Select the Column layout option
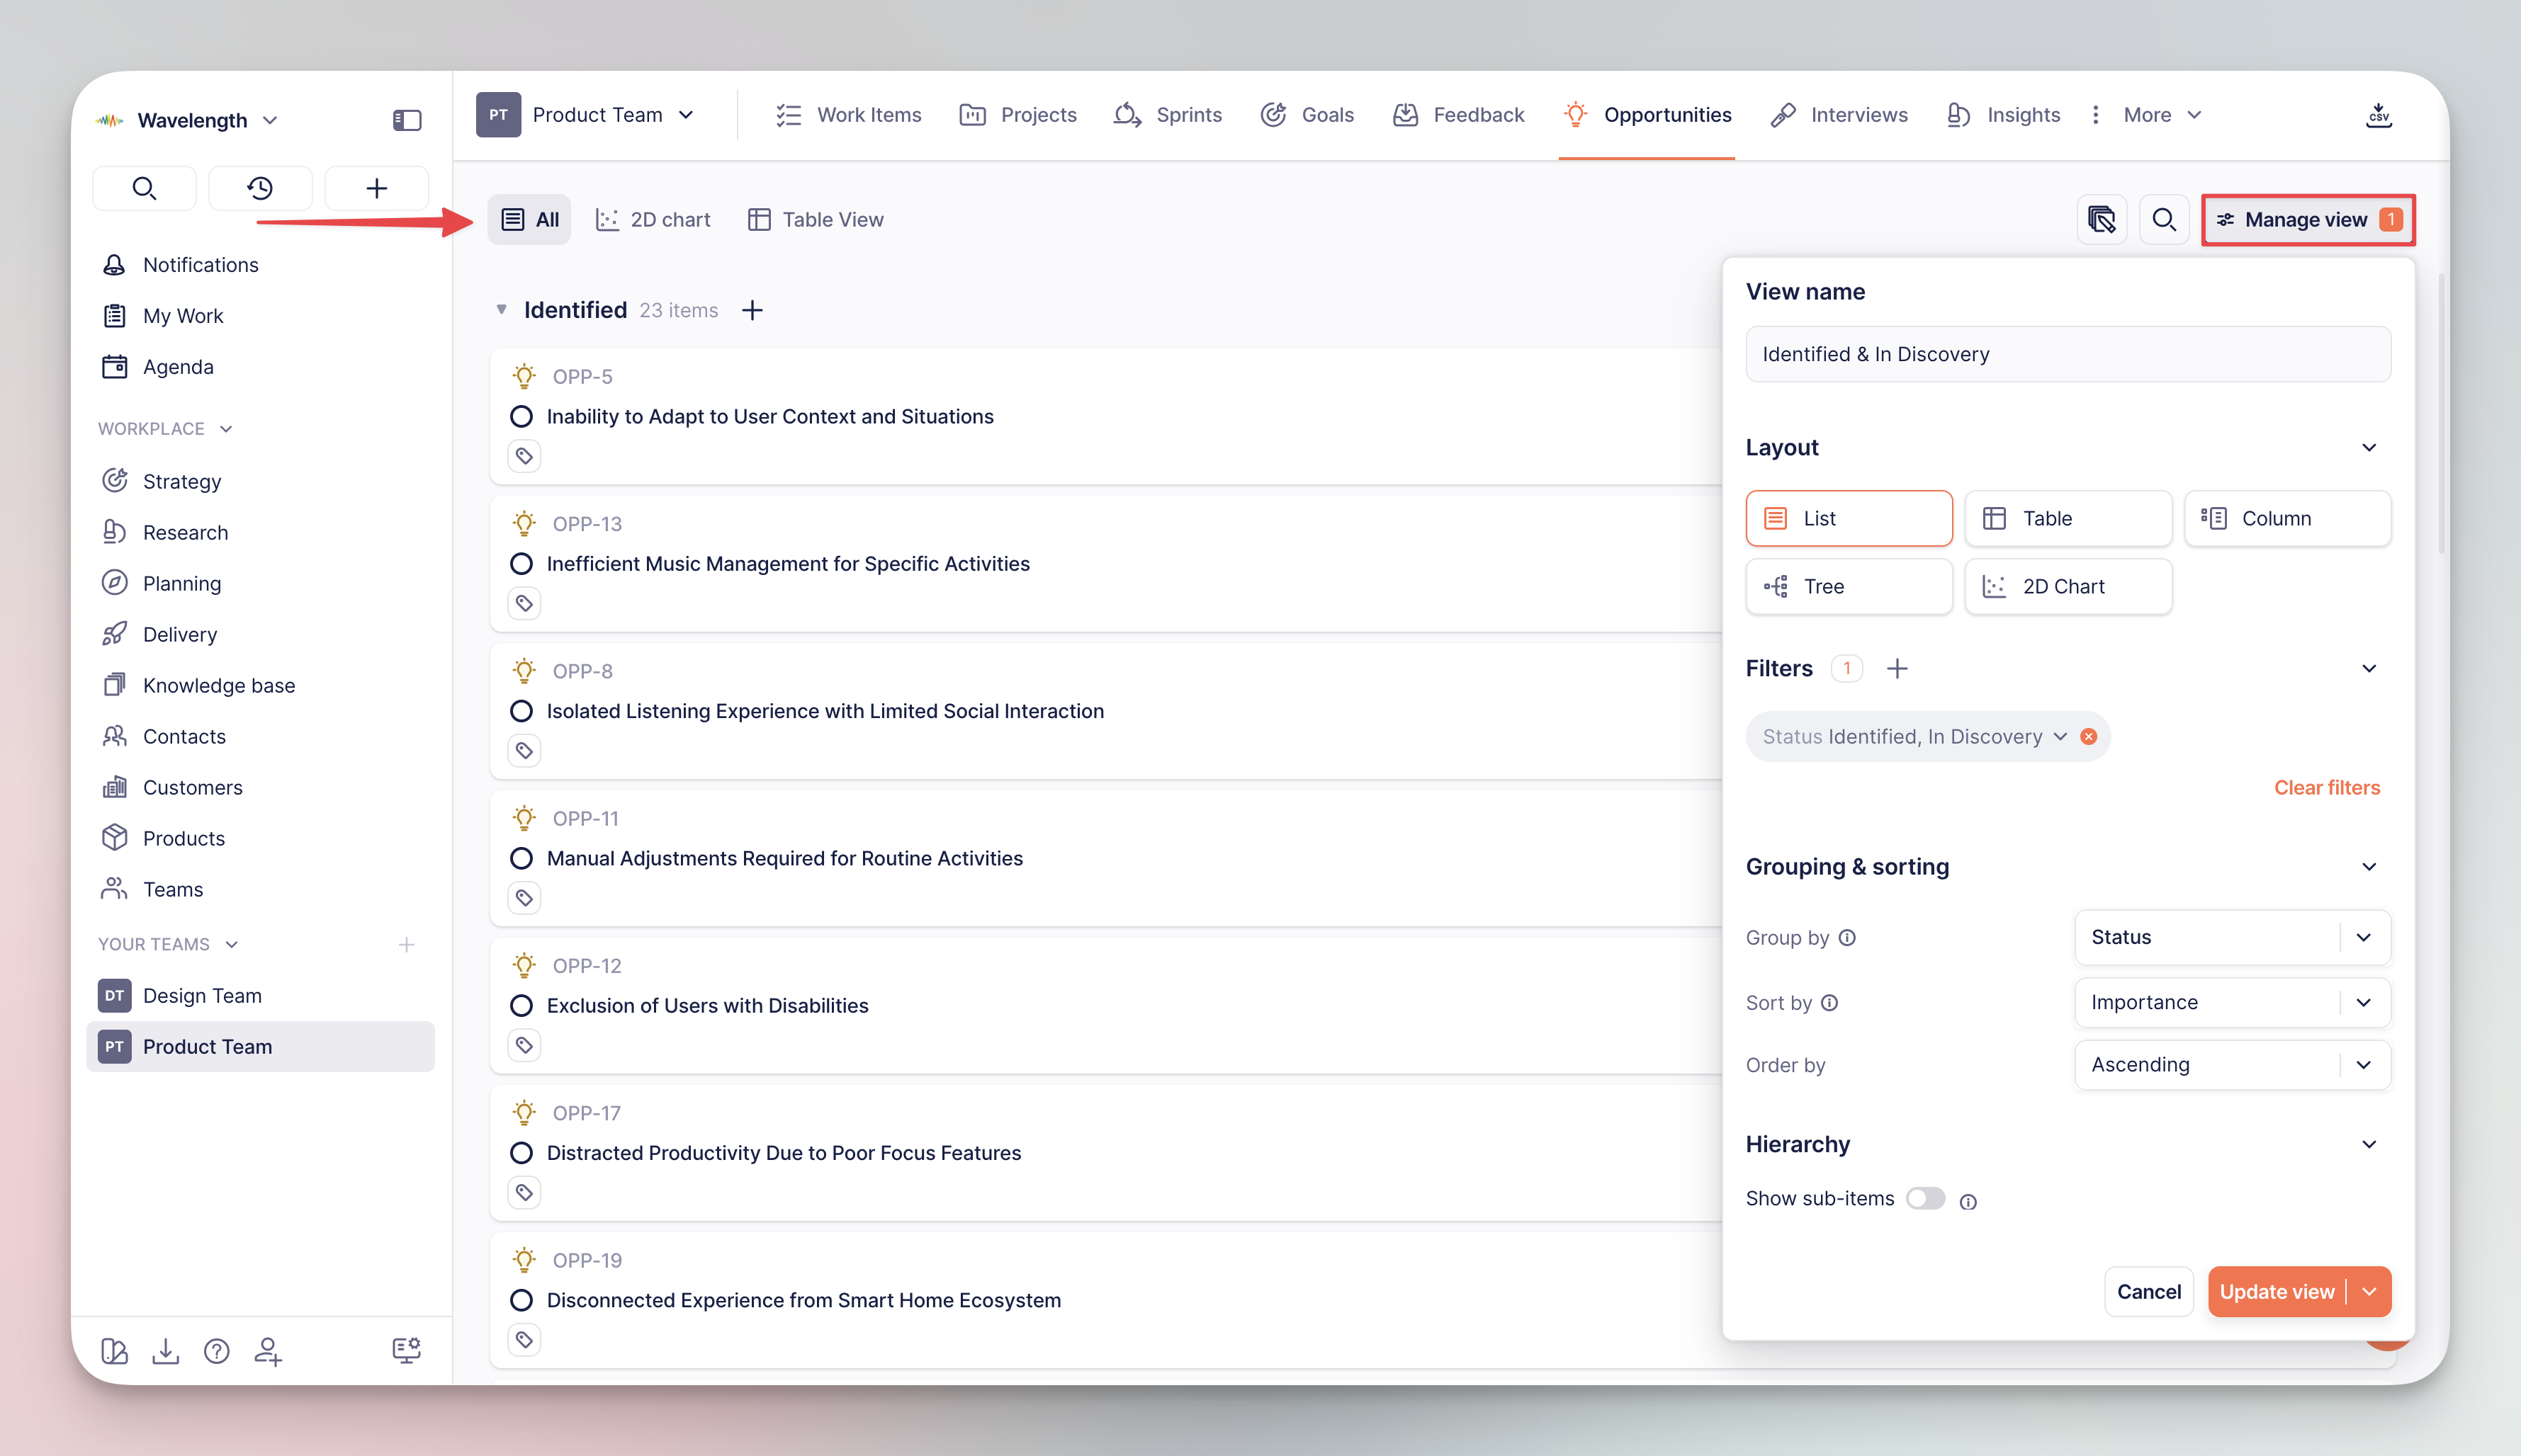Viewport: 2521px width, 1456px height. (2287, 518)
